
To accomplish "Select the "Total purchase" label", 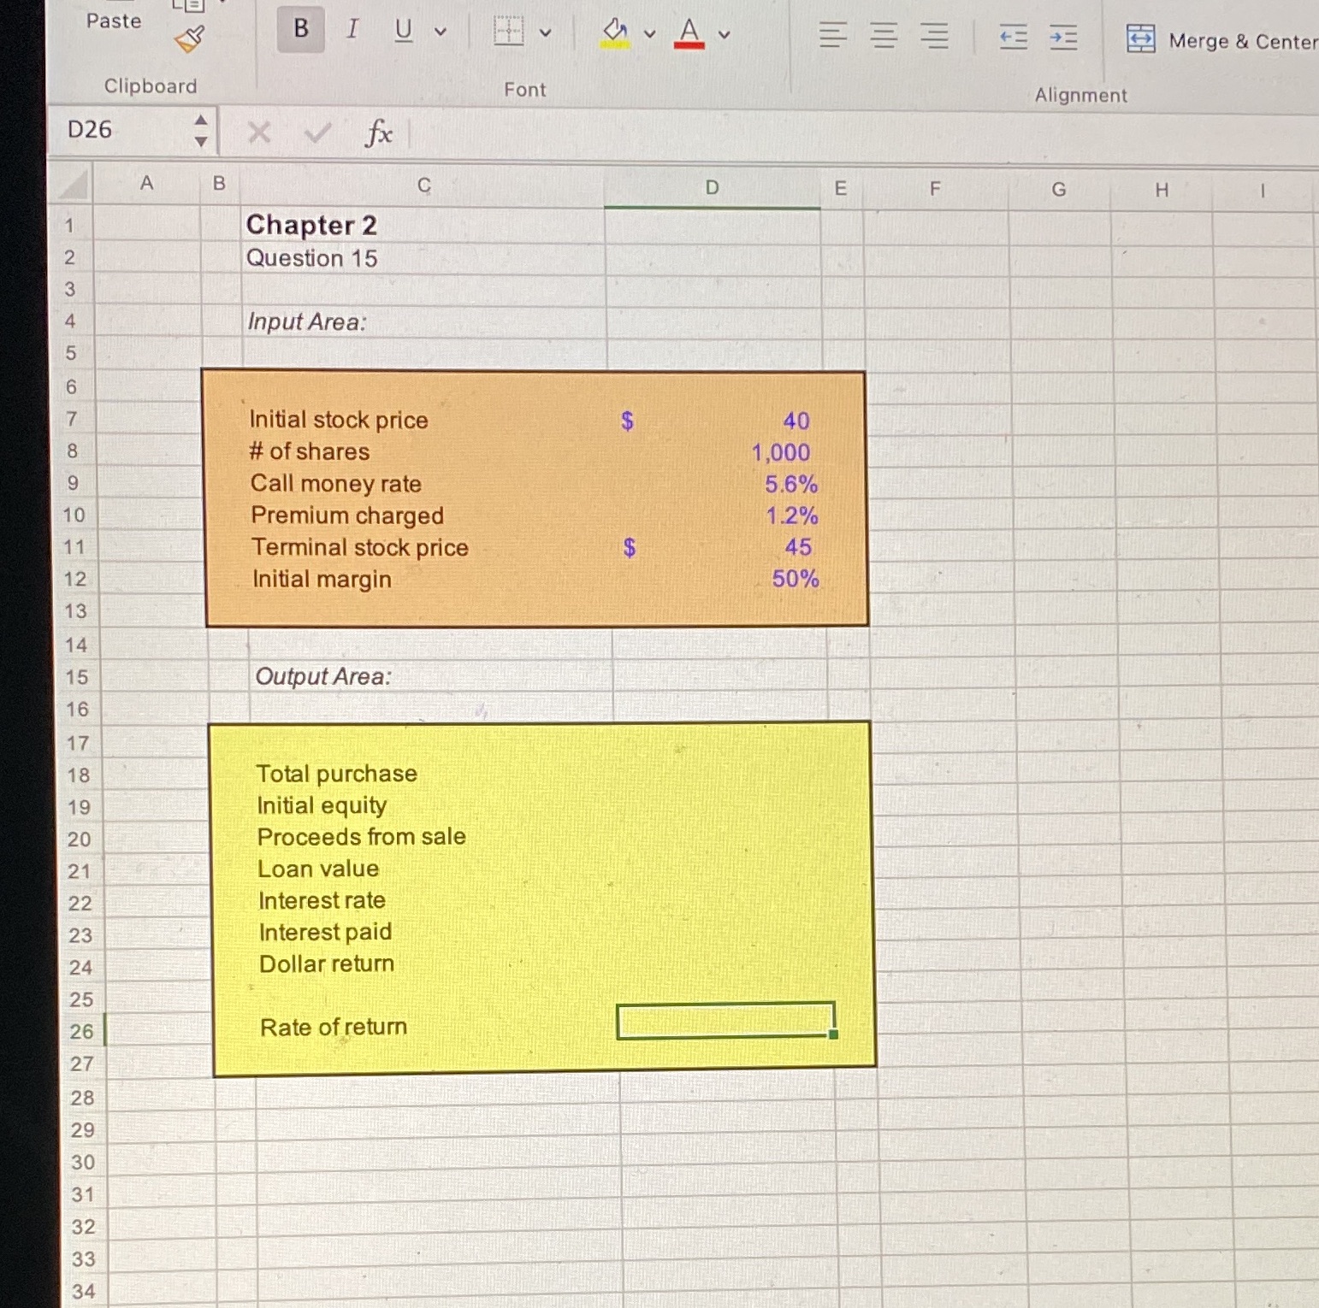I will point(337,774).
